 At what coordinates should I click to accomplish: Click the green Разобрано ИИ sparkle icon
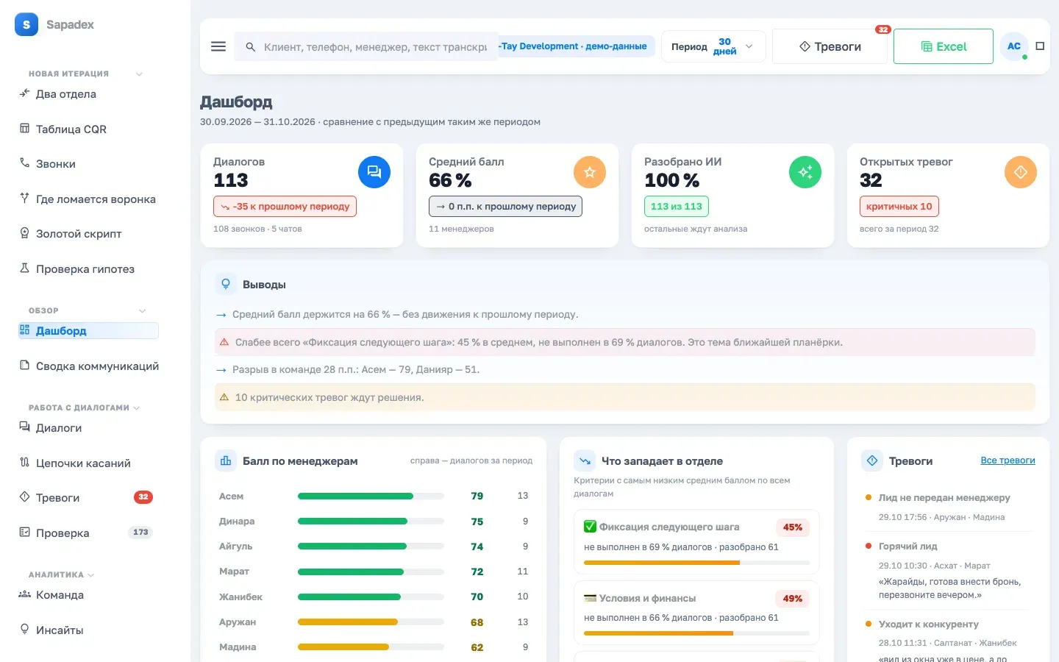point(805,172)
